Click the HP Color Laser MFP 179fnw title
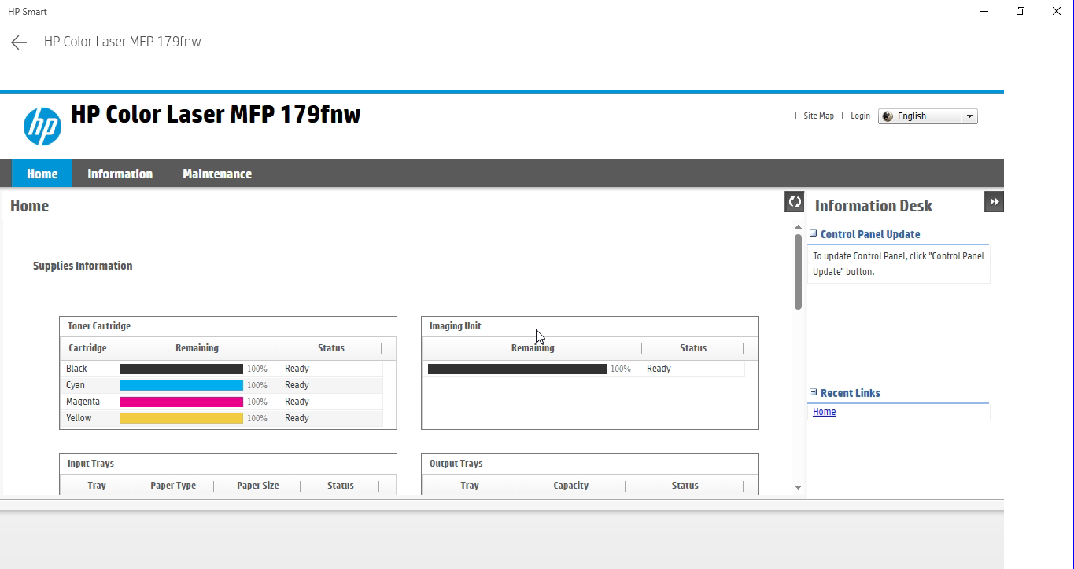1074x569 pixels. (216, 115)
